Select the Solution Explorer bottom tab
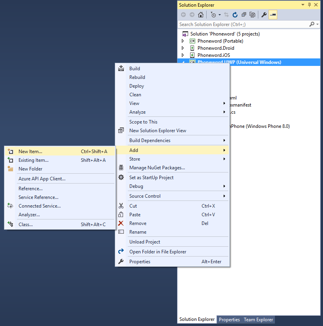323x326 pixels. point(197,319)
